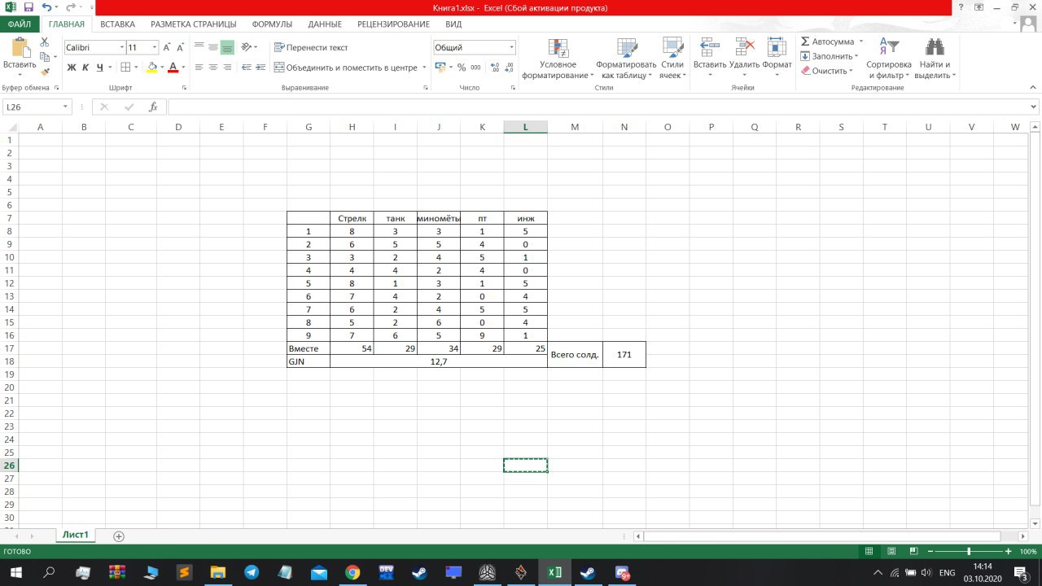Add a new sheet with plus button
1042x586 pixels.
119,536
